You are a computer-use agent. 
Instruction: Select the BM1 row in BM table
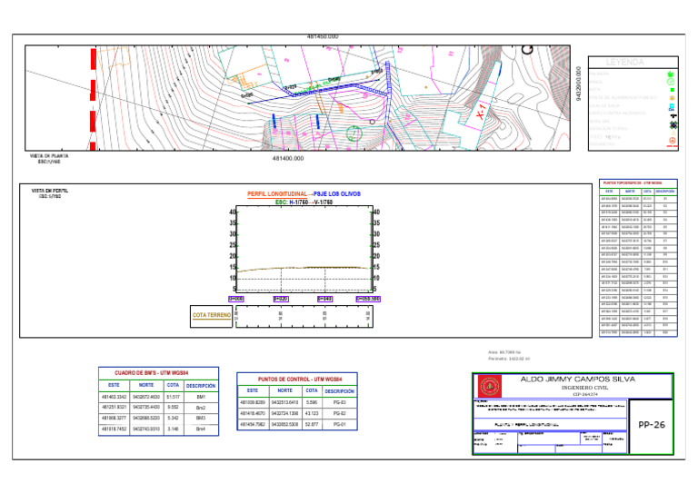click(157, 397)
